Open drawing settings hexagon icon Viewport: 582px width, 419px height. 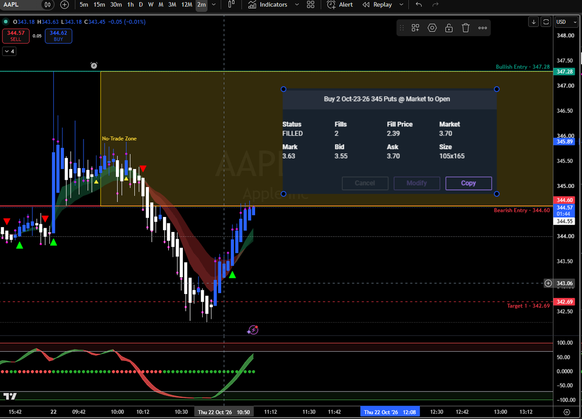tap(432, 28)
